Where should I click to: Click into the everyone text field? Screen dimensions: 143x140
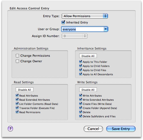point(83,29)
